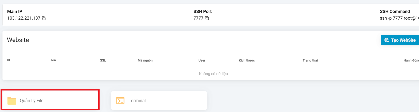The height and width of the screenshot is (112, 419).
Task: Click the IP address 103.122.221.137 text
Action: [24, 18]
